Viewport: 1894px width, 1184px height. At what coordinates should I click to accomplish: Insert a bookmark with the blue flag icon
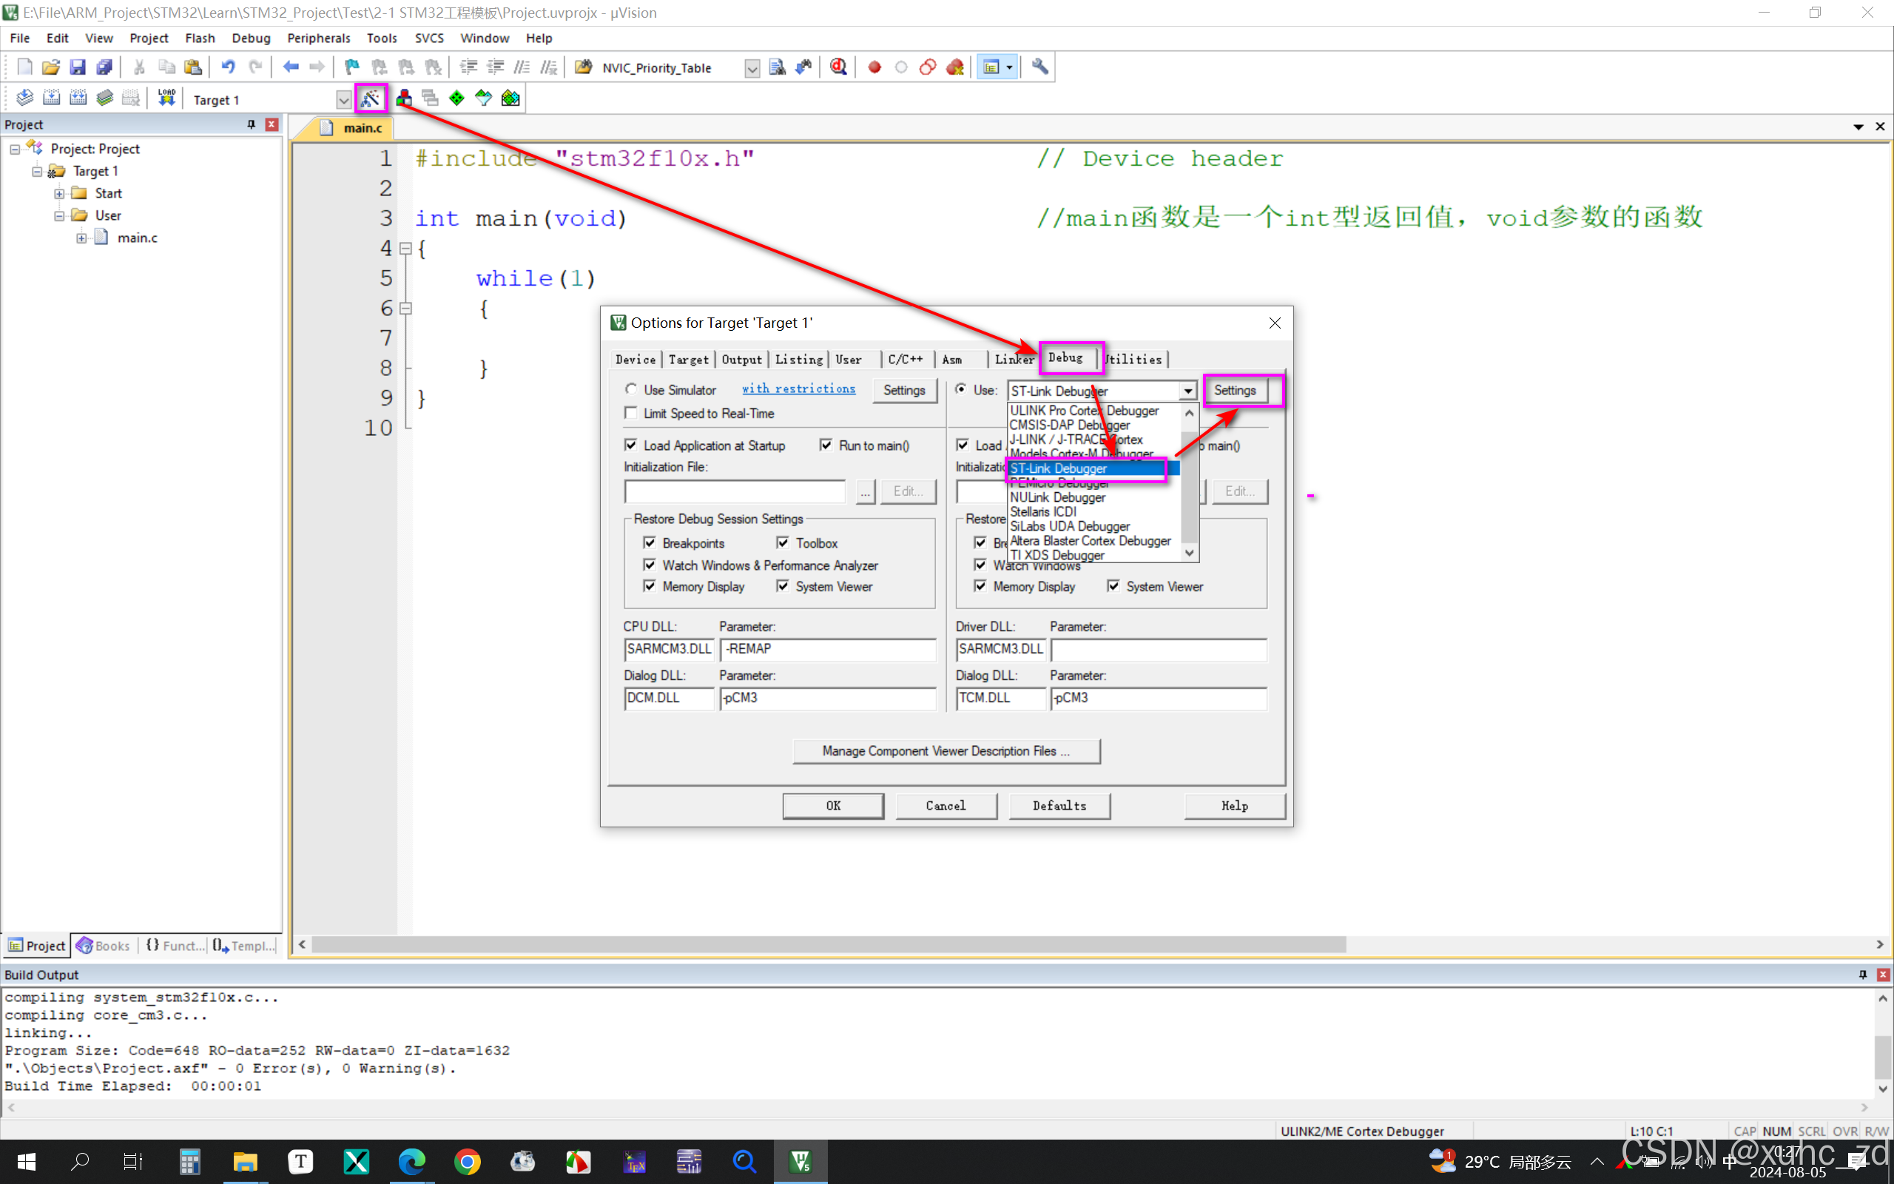(352, 67)
